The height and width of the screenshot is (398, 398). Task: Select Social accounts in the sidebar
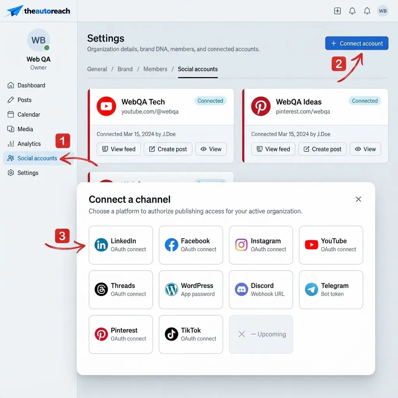point(38,158)
